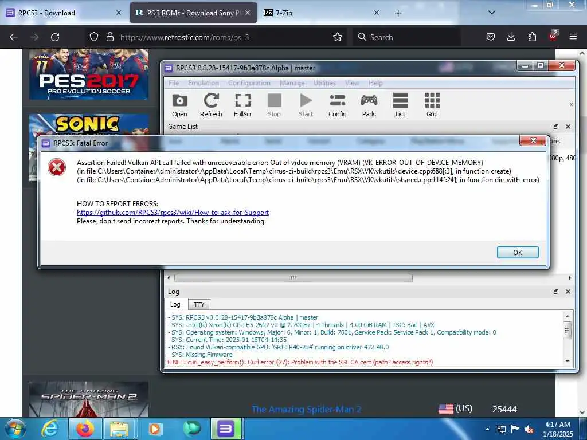Click the red uBlock extension badge icon
587x440 pixels.
[553, 36]
